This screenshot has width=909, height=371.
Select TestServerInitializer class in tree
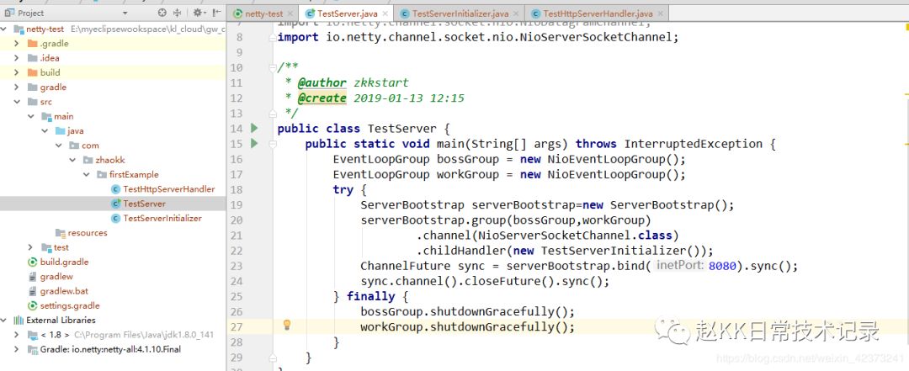point(162,218)
